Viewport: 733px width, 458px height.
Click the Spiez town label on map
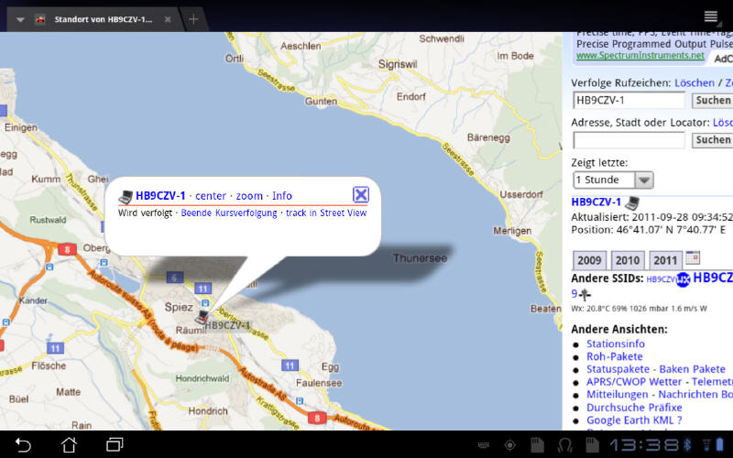pyautogui.click(x=179, y=307)
